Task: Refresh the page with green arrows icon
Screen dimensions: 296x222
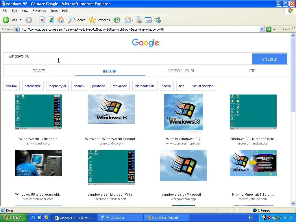Action: [51, 20]
